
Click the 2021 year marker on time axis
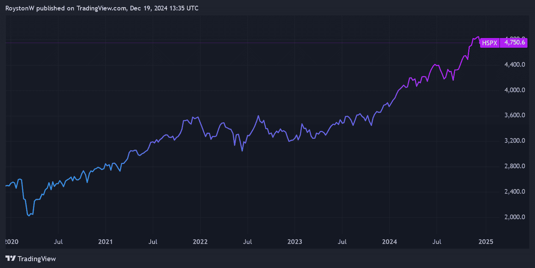pos(105,241)
